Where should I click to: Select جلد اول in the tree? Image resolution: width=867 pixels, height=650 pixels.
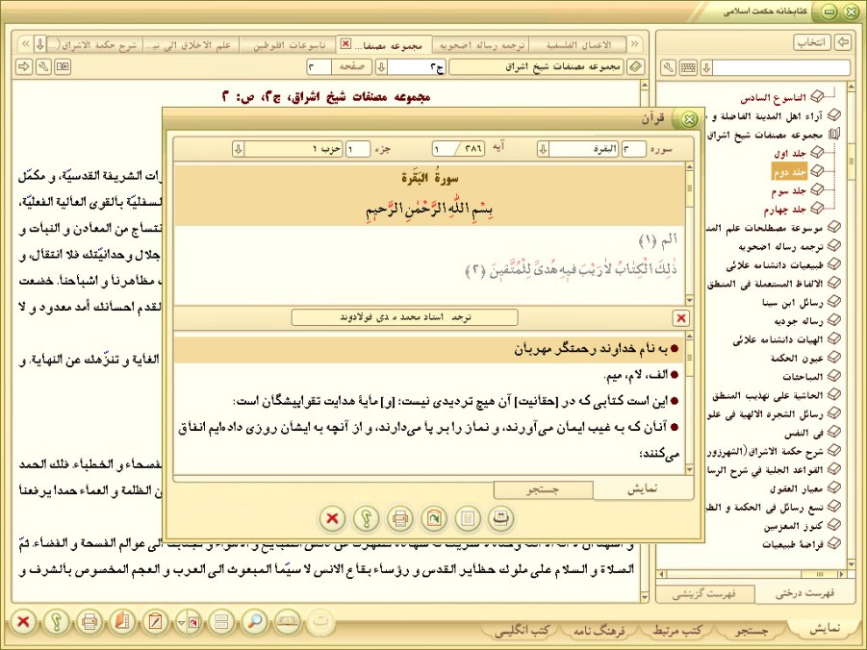(791, 153)
